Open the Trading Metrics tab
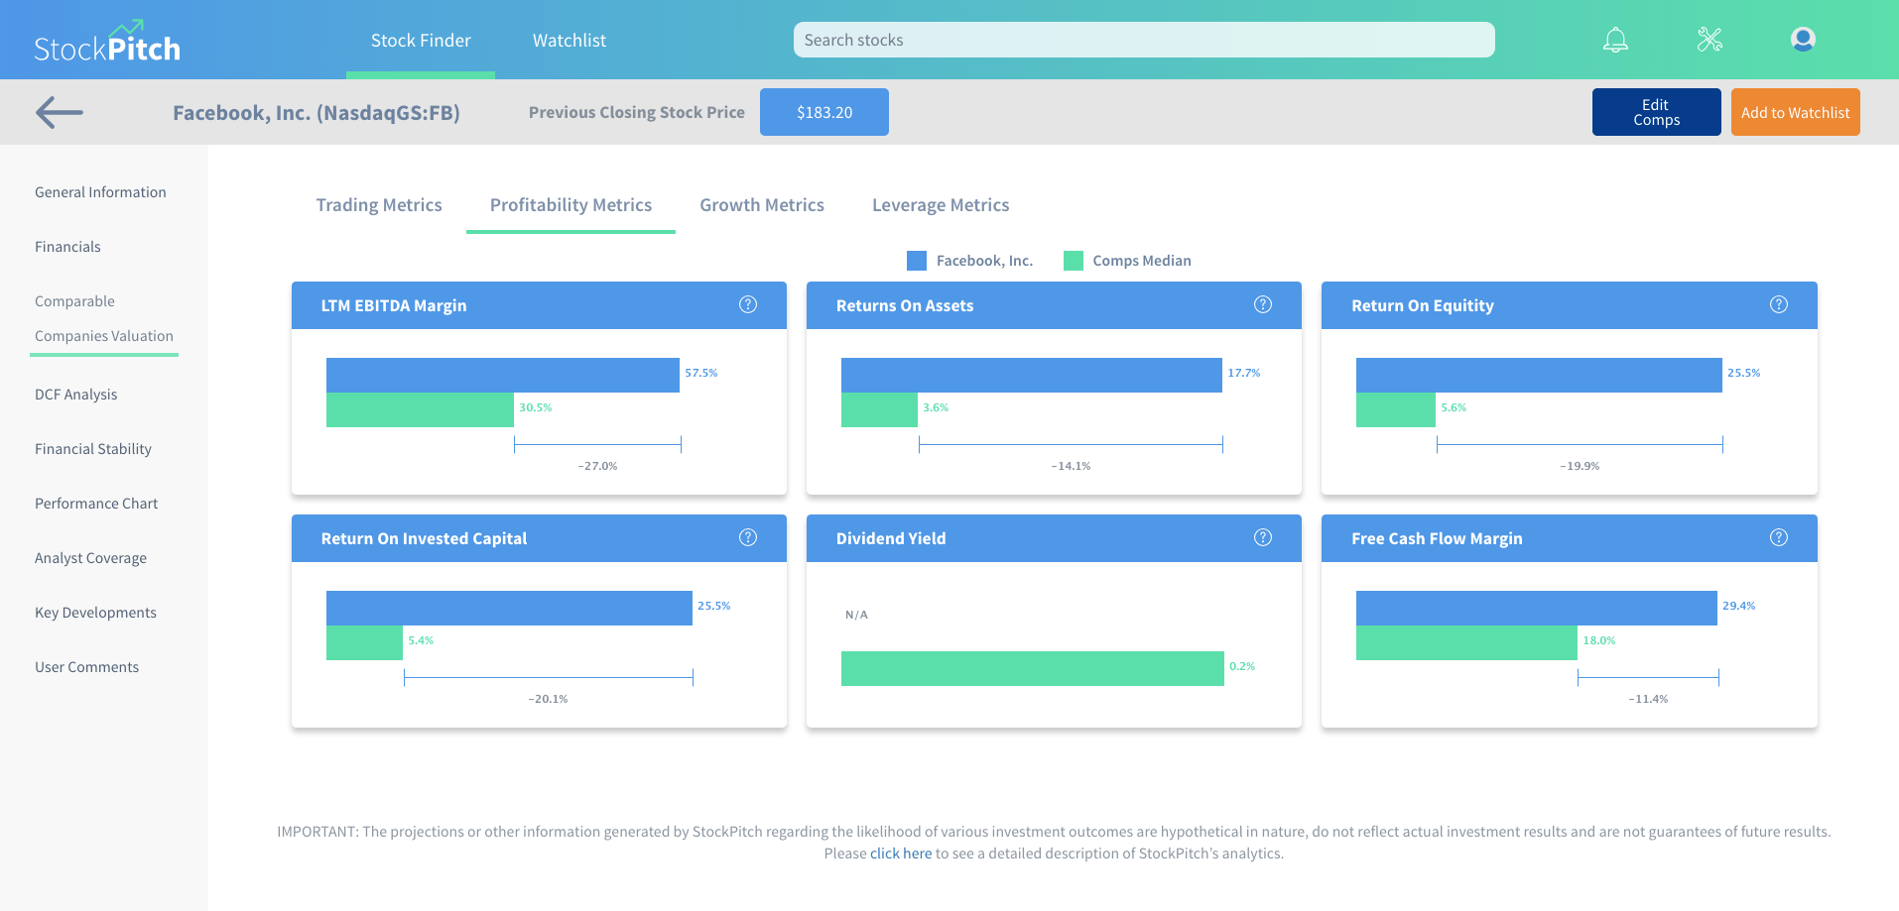The width and height of the screenshot is (1899, 911). (379, 205)
